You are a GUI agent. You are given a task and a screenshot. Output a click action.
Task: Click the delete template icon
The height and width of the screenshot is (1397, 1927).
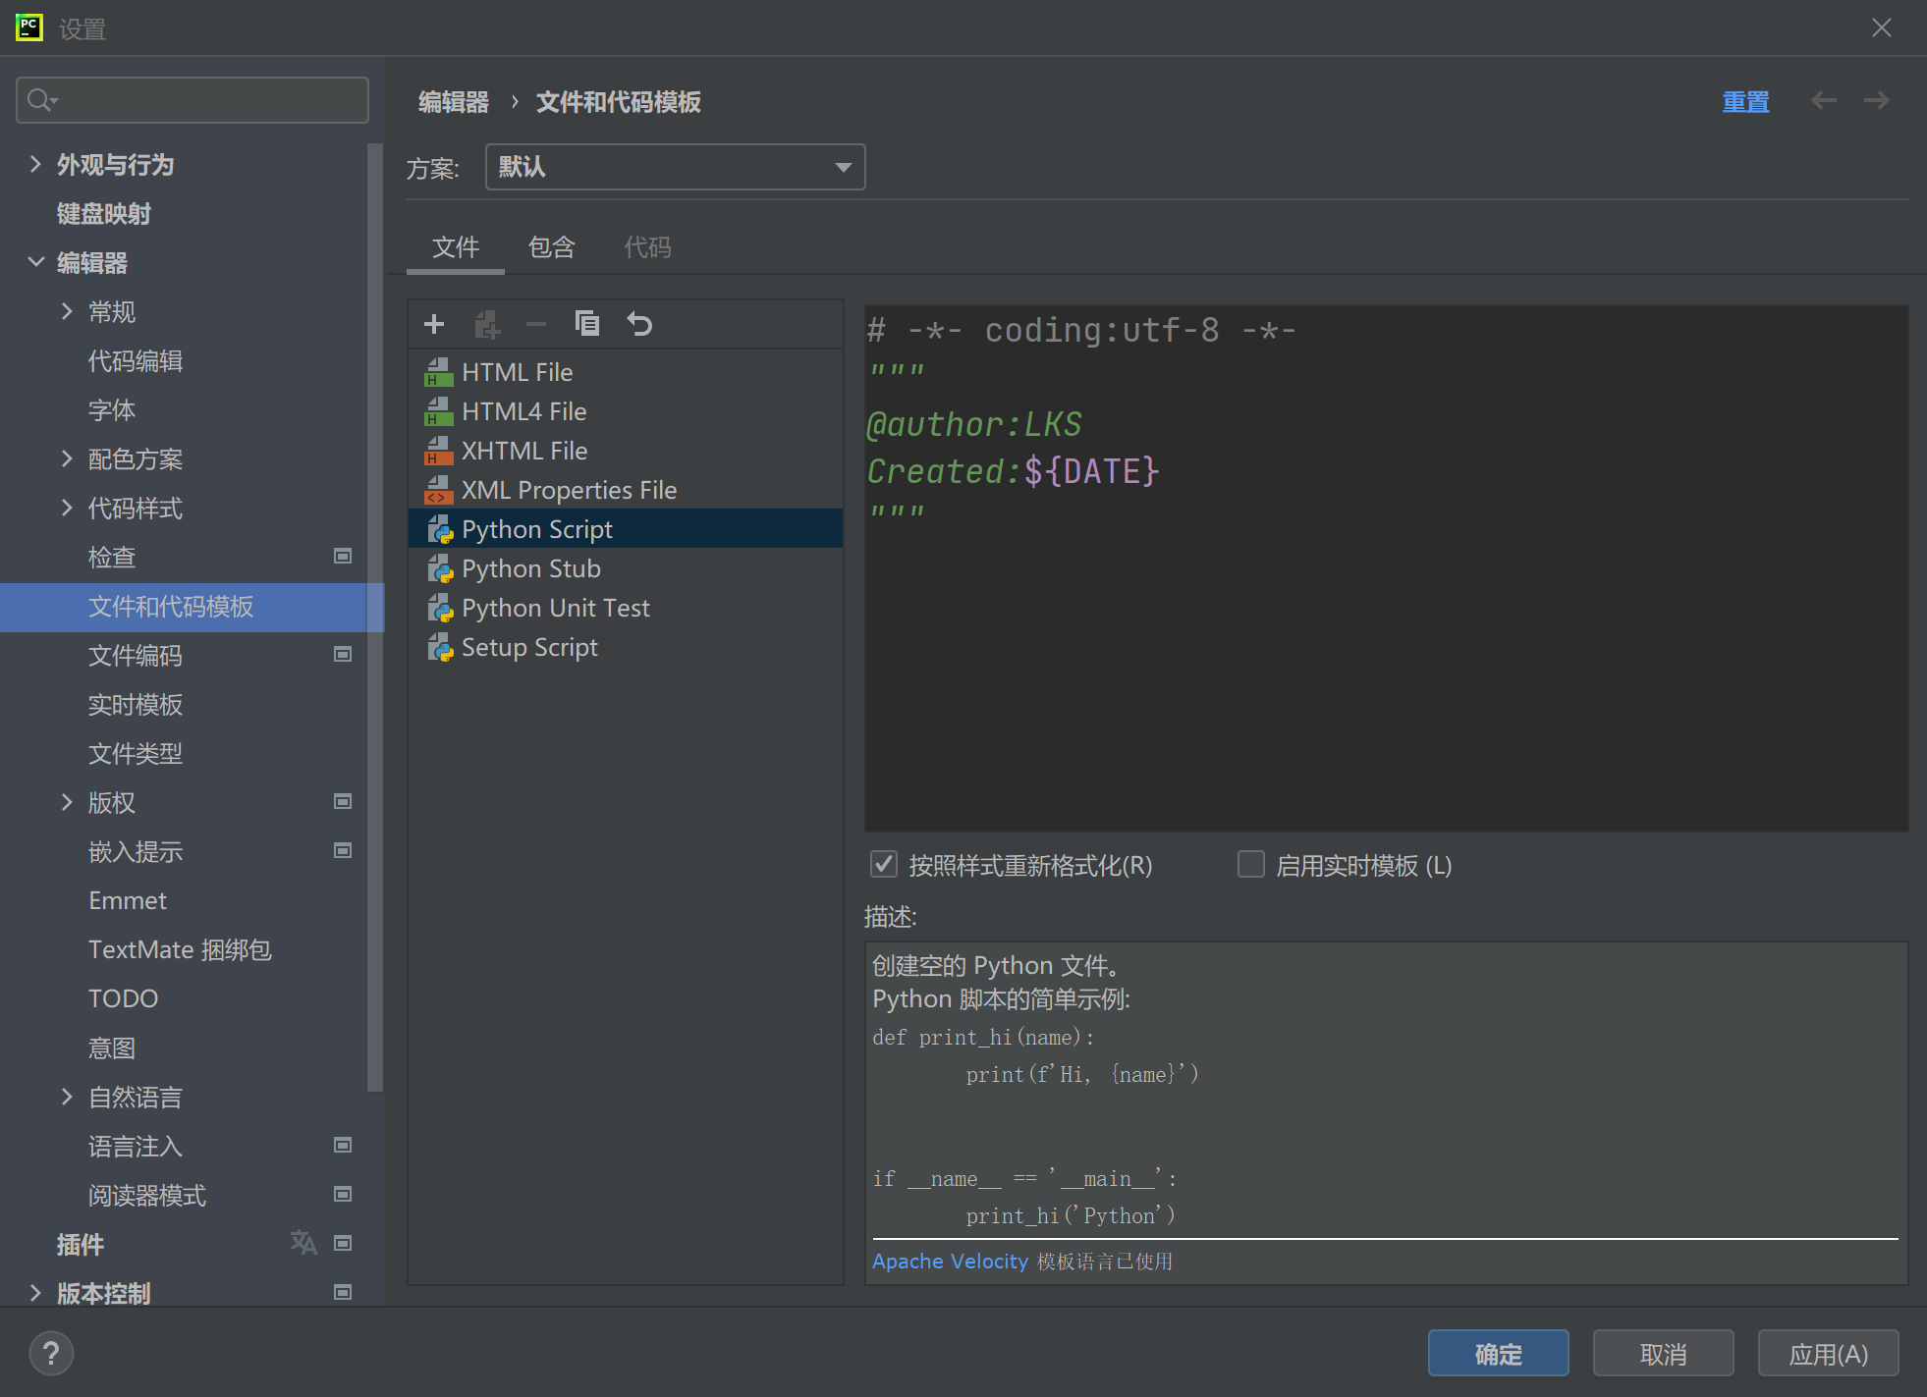tap(535, 323)
